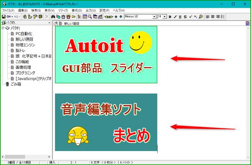Center align text
Viewport: 251px width, 165px height.
point(213,17)
